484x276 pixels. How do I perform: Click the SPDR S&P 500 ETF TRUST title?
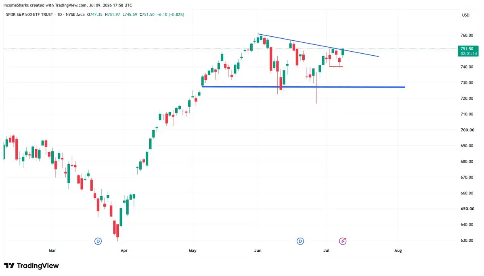point(29,15)
